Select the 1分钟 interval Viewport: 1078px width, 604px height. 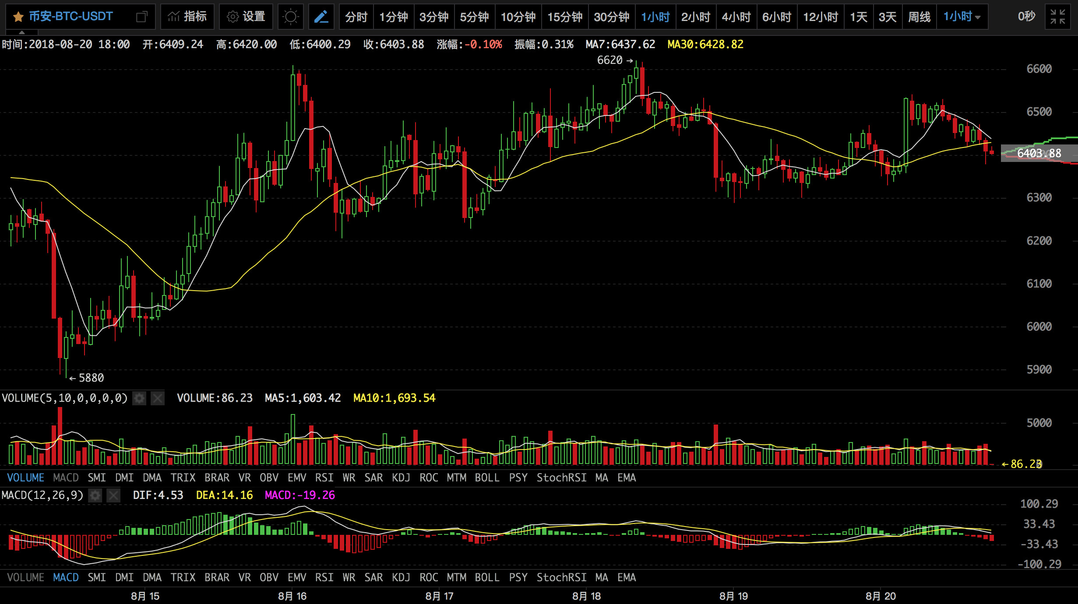[x=393, y=17]
